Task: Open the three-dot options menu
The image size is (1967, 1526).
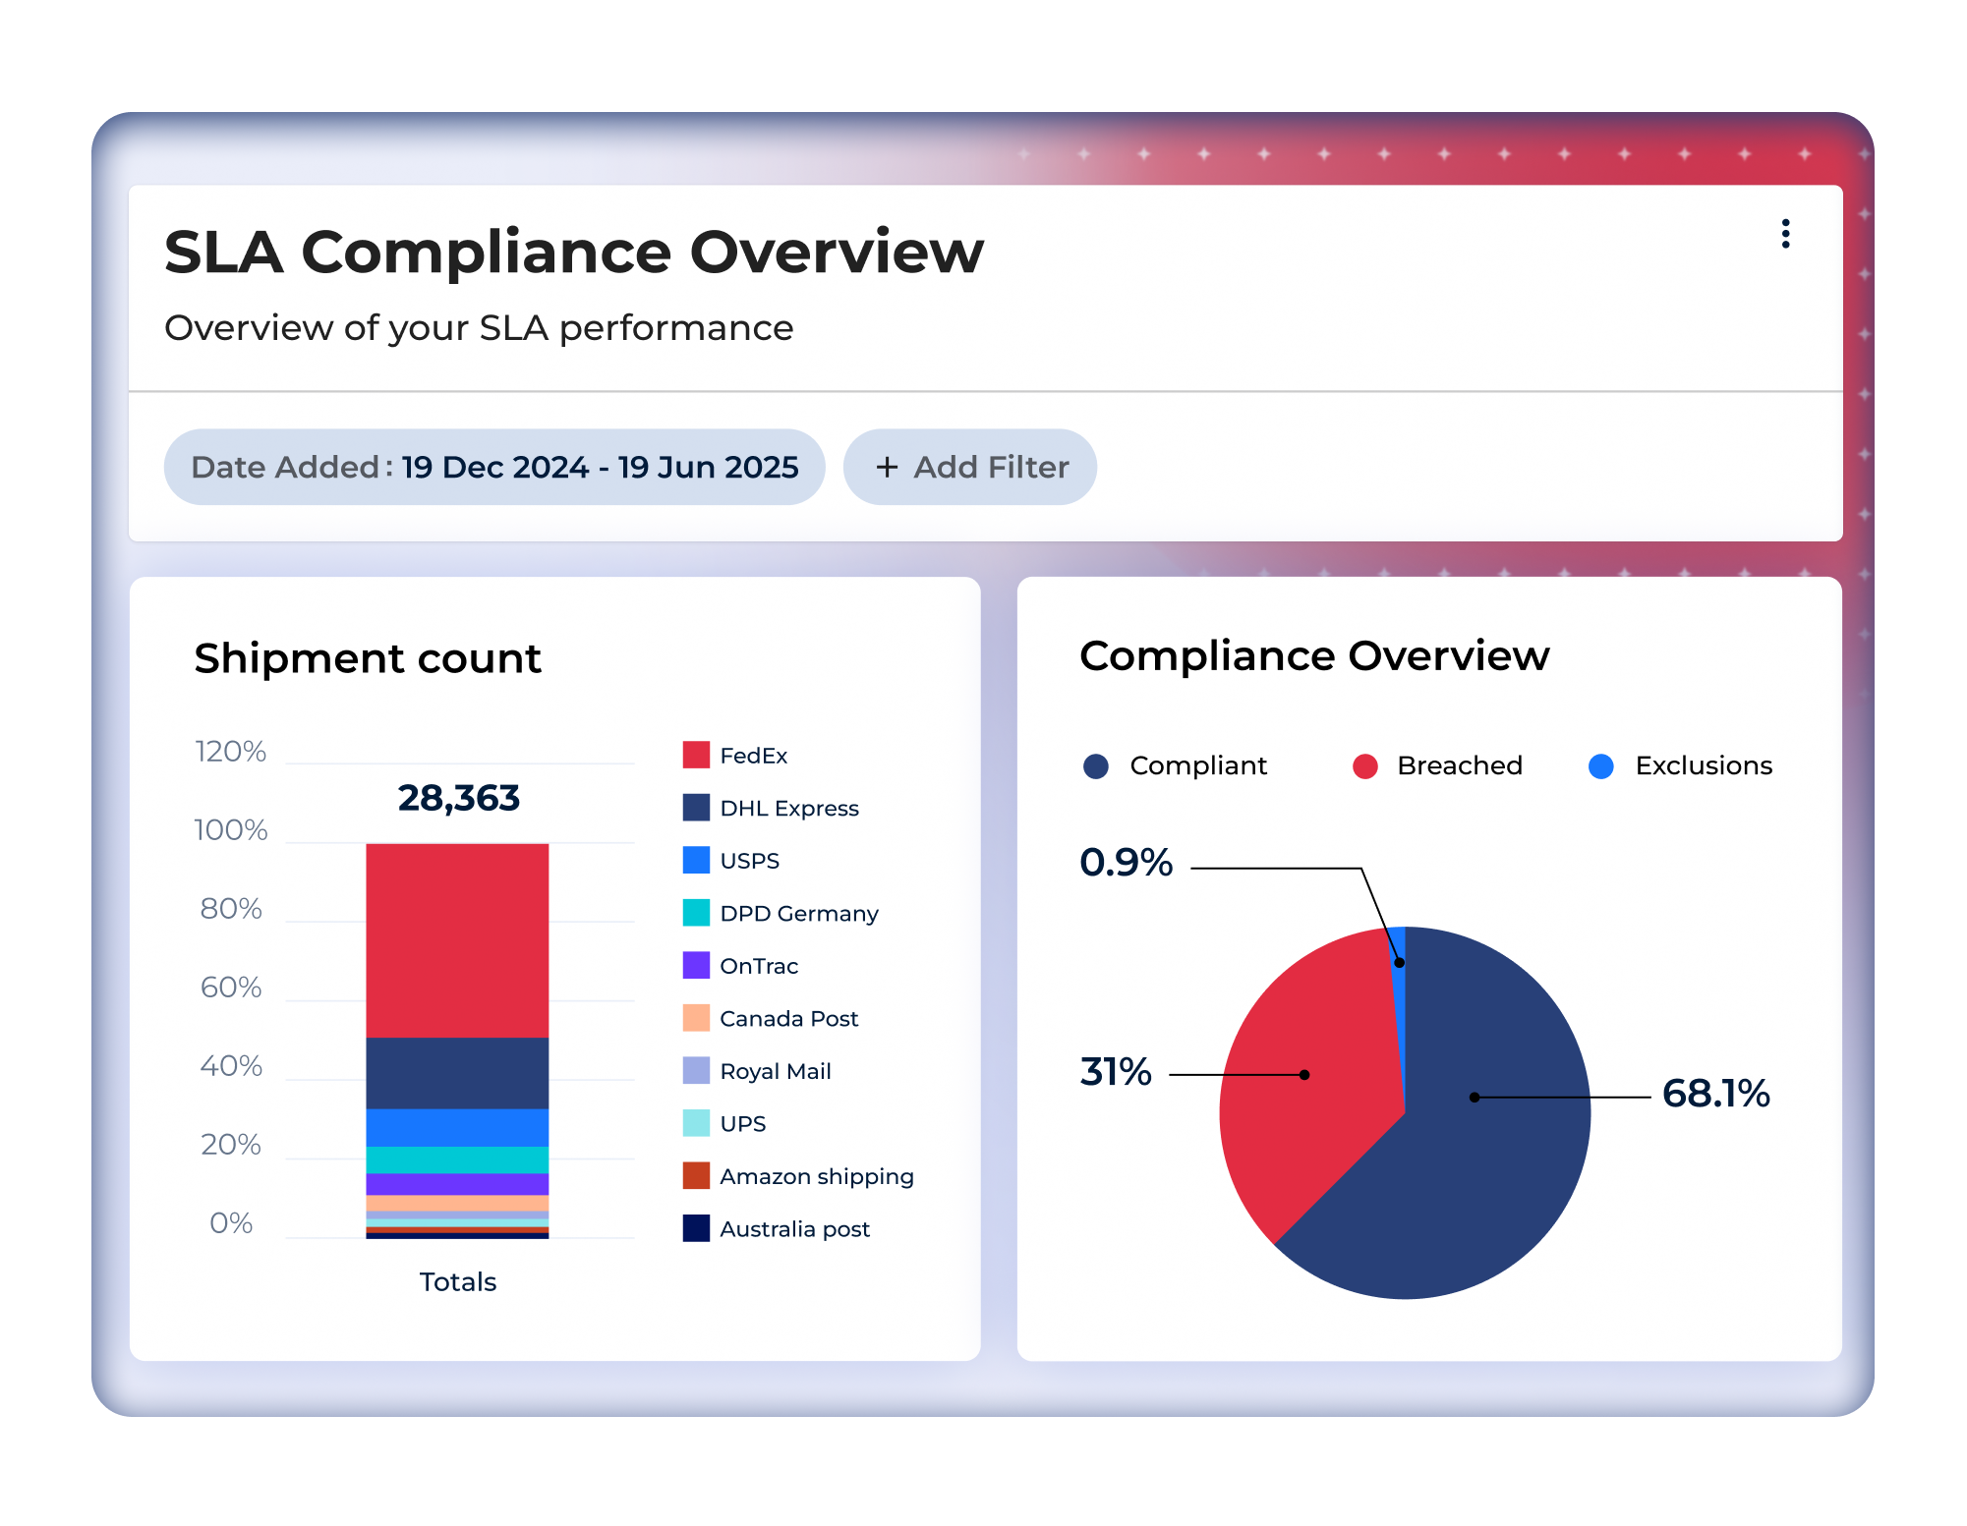Action: [1785, 234]
